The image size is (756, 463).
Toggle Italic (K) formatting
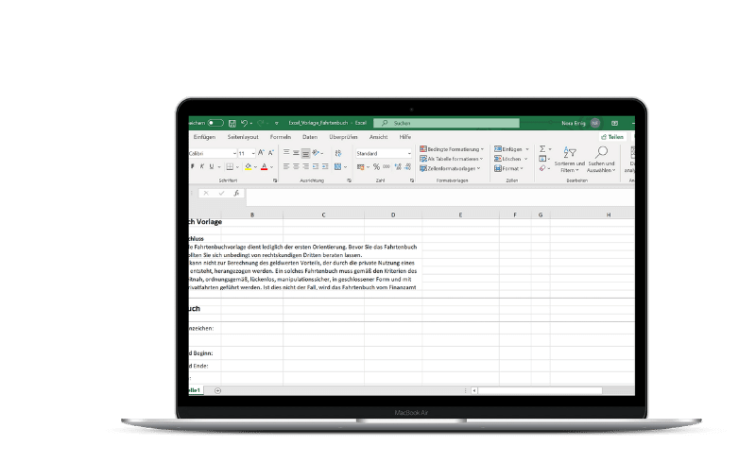[x=202, y=166]
